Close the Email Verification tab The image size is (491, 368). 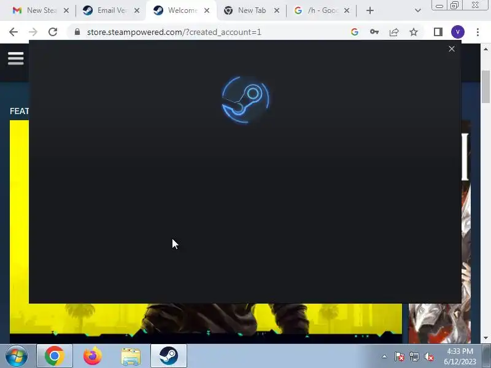point(137,10)
